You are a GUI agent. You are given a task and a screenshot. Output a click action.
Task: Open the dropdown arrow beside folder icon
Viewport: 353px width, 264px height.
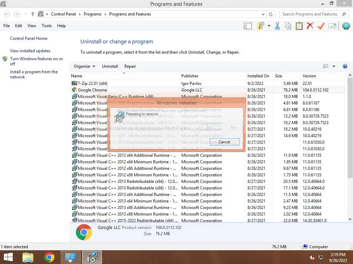point(269,26)
